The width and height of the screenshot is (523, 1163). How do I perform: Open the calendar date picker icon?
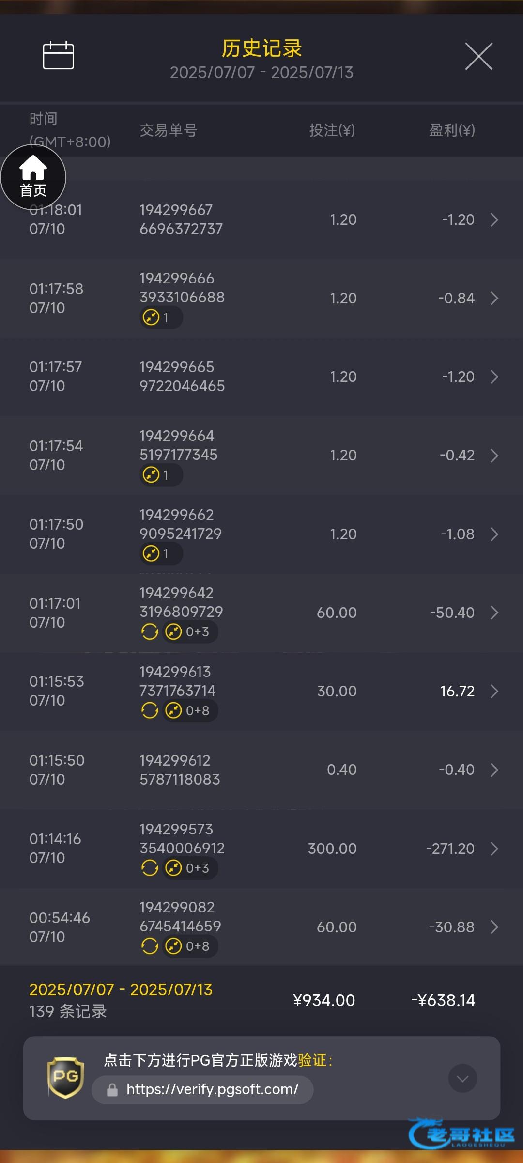[x=58, y=55]
